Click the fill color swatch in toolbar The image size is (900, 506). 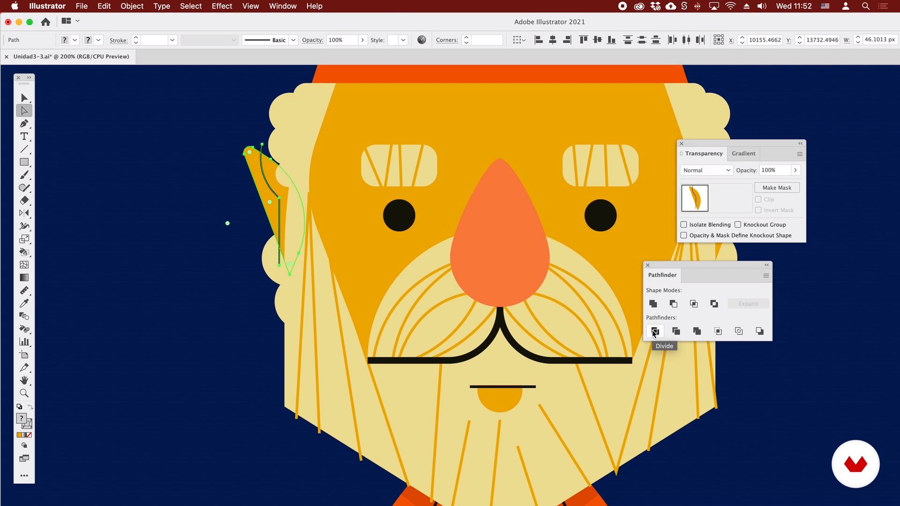(x=21, y=418)
